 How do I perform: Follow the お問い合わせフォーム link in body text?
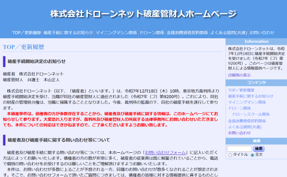(x=165, y=152)
